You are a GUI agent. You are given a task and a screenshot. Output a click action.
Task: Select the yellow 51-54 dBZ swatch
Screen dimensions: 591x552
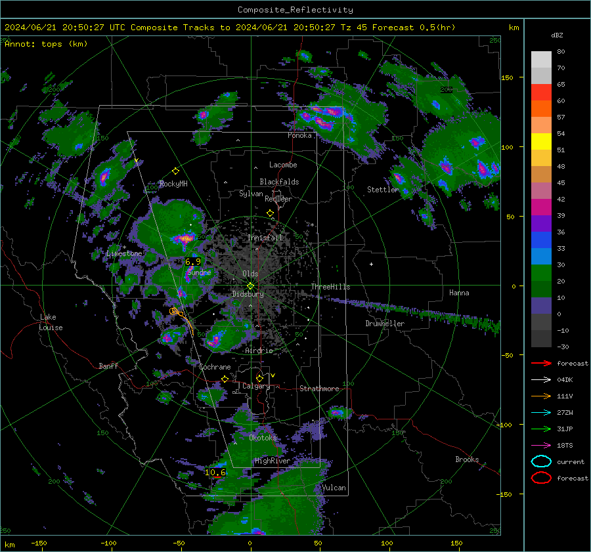point(541,142)
